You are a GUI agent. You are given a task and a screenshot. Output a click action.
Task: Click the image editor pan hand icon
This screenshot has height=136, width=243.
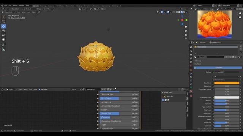[240, 17]
